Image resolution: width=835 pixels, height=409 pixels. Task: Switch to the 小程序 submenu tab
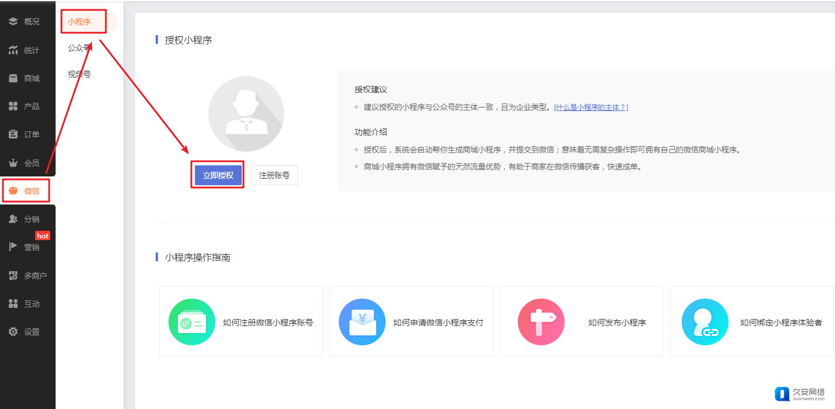tap(79, 22)
